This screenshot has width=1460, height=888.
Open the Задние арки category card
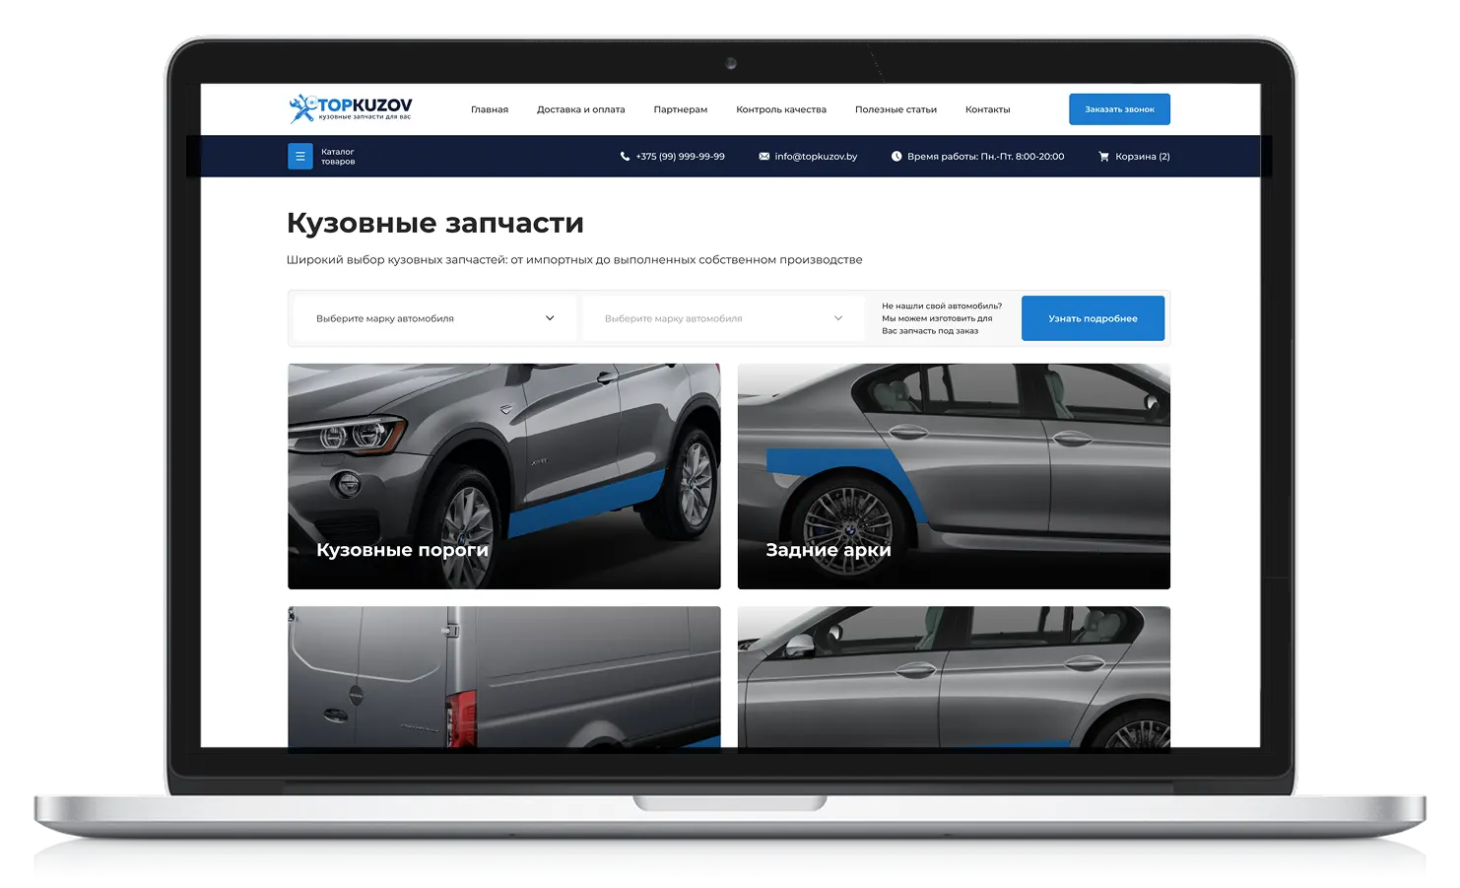point(954,476)
